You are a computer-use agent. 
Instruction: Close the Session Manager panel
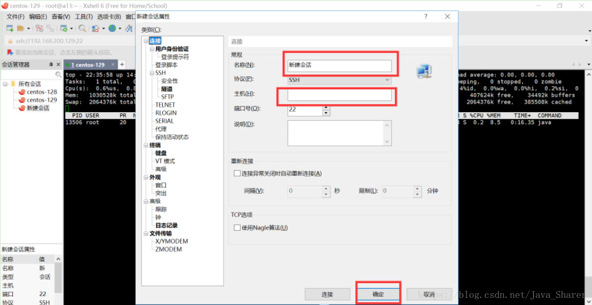58,65
